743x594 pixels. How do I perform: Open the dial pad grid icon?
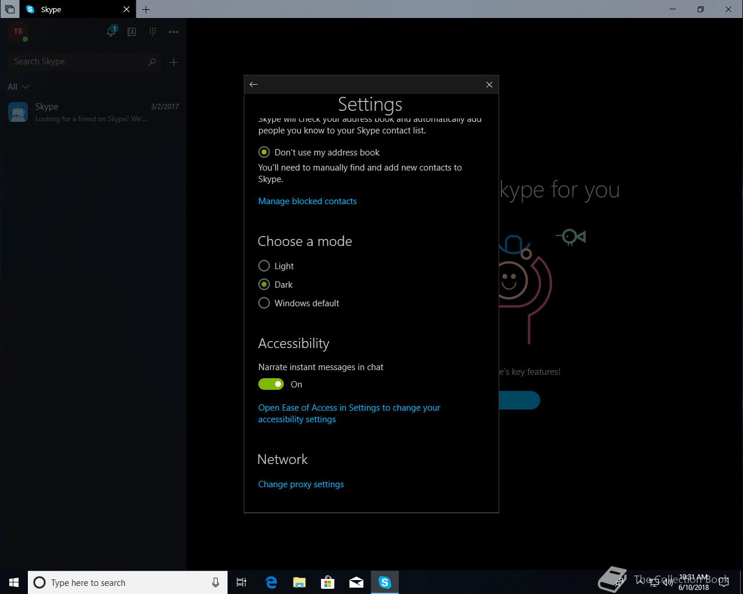click(153, 32)
